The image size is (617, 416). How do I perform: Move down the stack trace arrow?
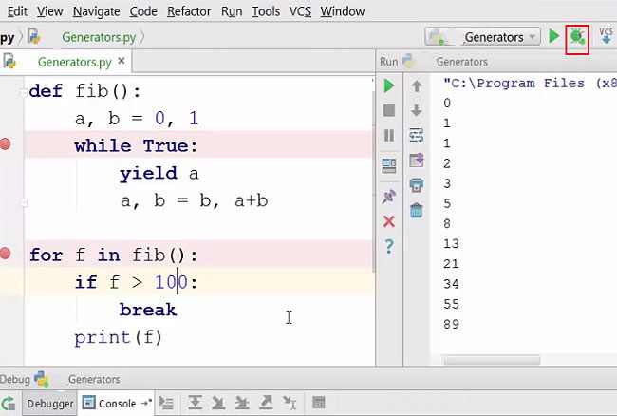pyautogui.click(x=417, y=110)
